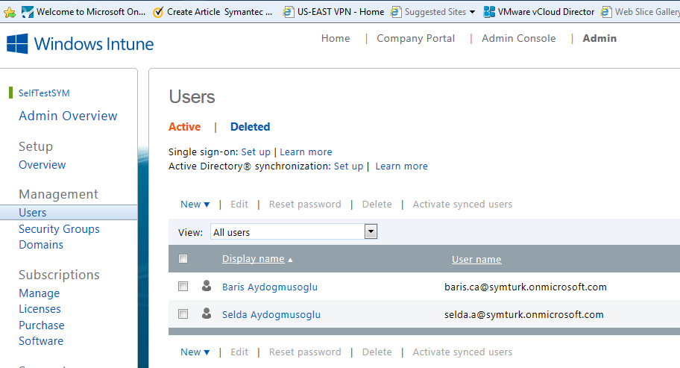Screen dimensions: 680x368
Task: Click Learn more for Single sign-on
Action: point(306,152)
